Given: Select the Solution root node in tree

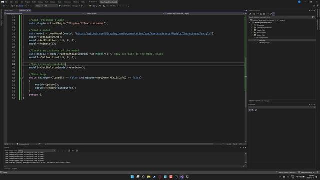Looking at the screenshot, I should [268, 20].
